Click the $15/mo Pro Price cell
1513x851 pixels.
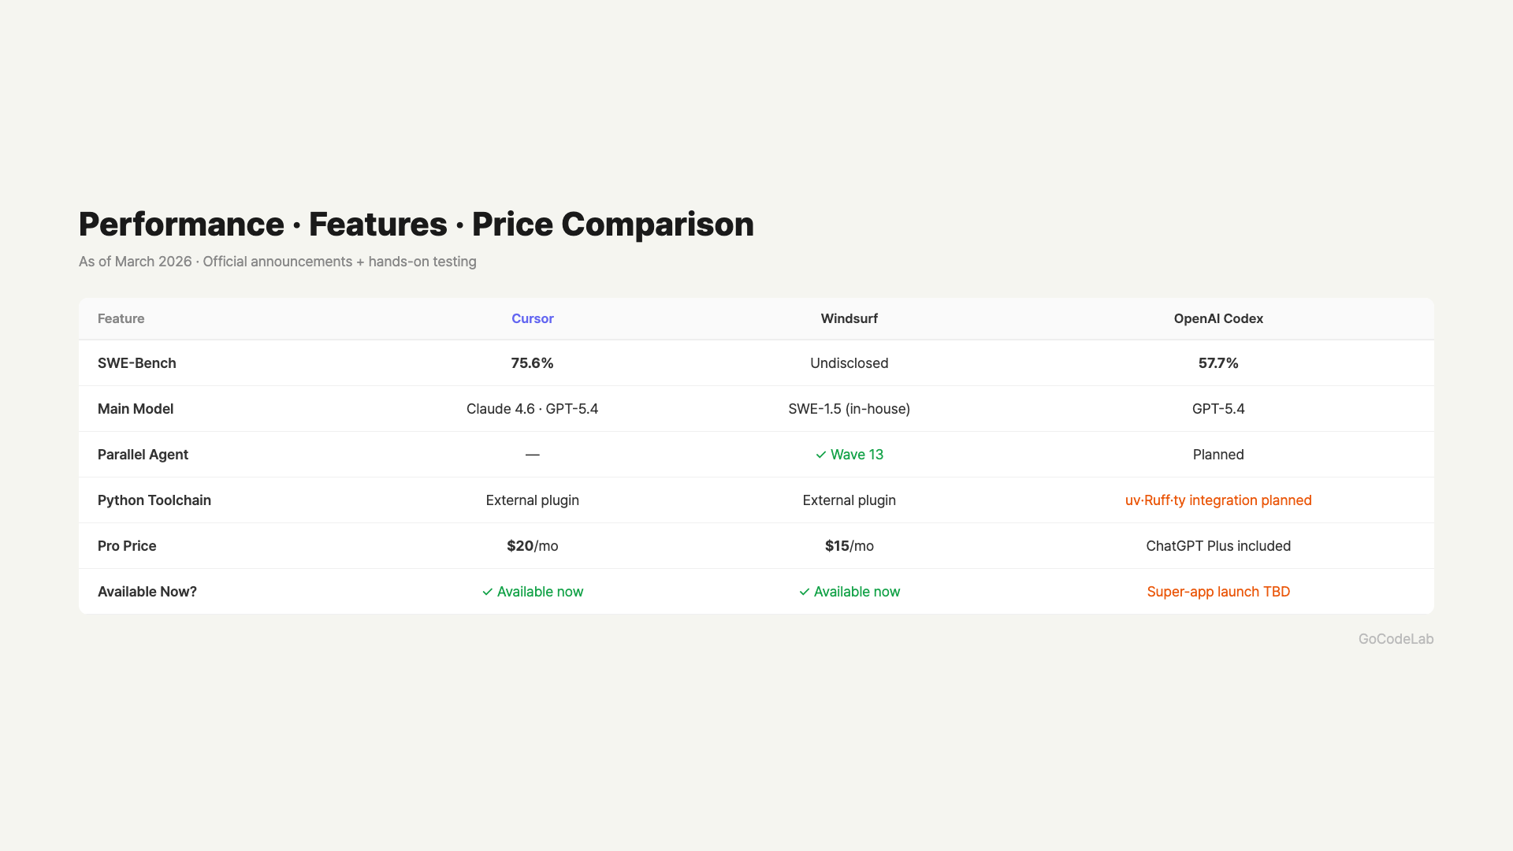click(849, 546)
